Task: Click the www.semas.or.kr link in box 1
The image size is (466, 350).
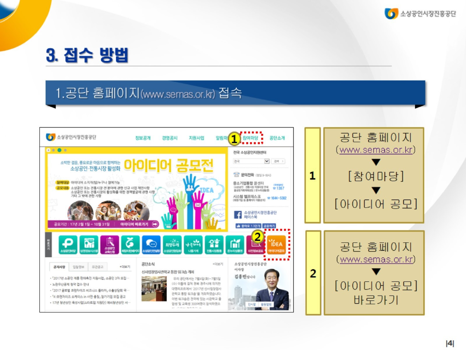Action: click(x=375, y=150)
